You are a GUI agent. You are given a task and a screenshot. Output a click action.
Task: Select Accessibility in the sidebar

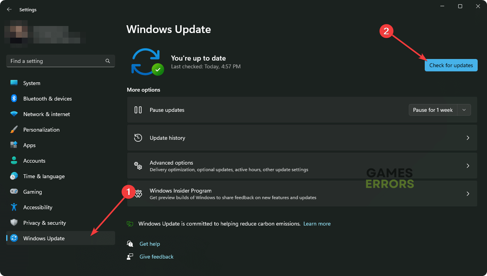pos(61,207)
